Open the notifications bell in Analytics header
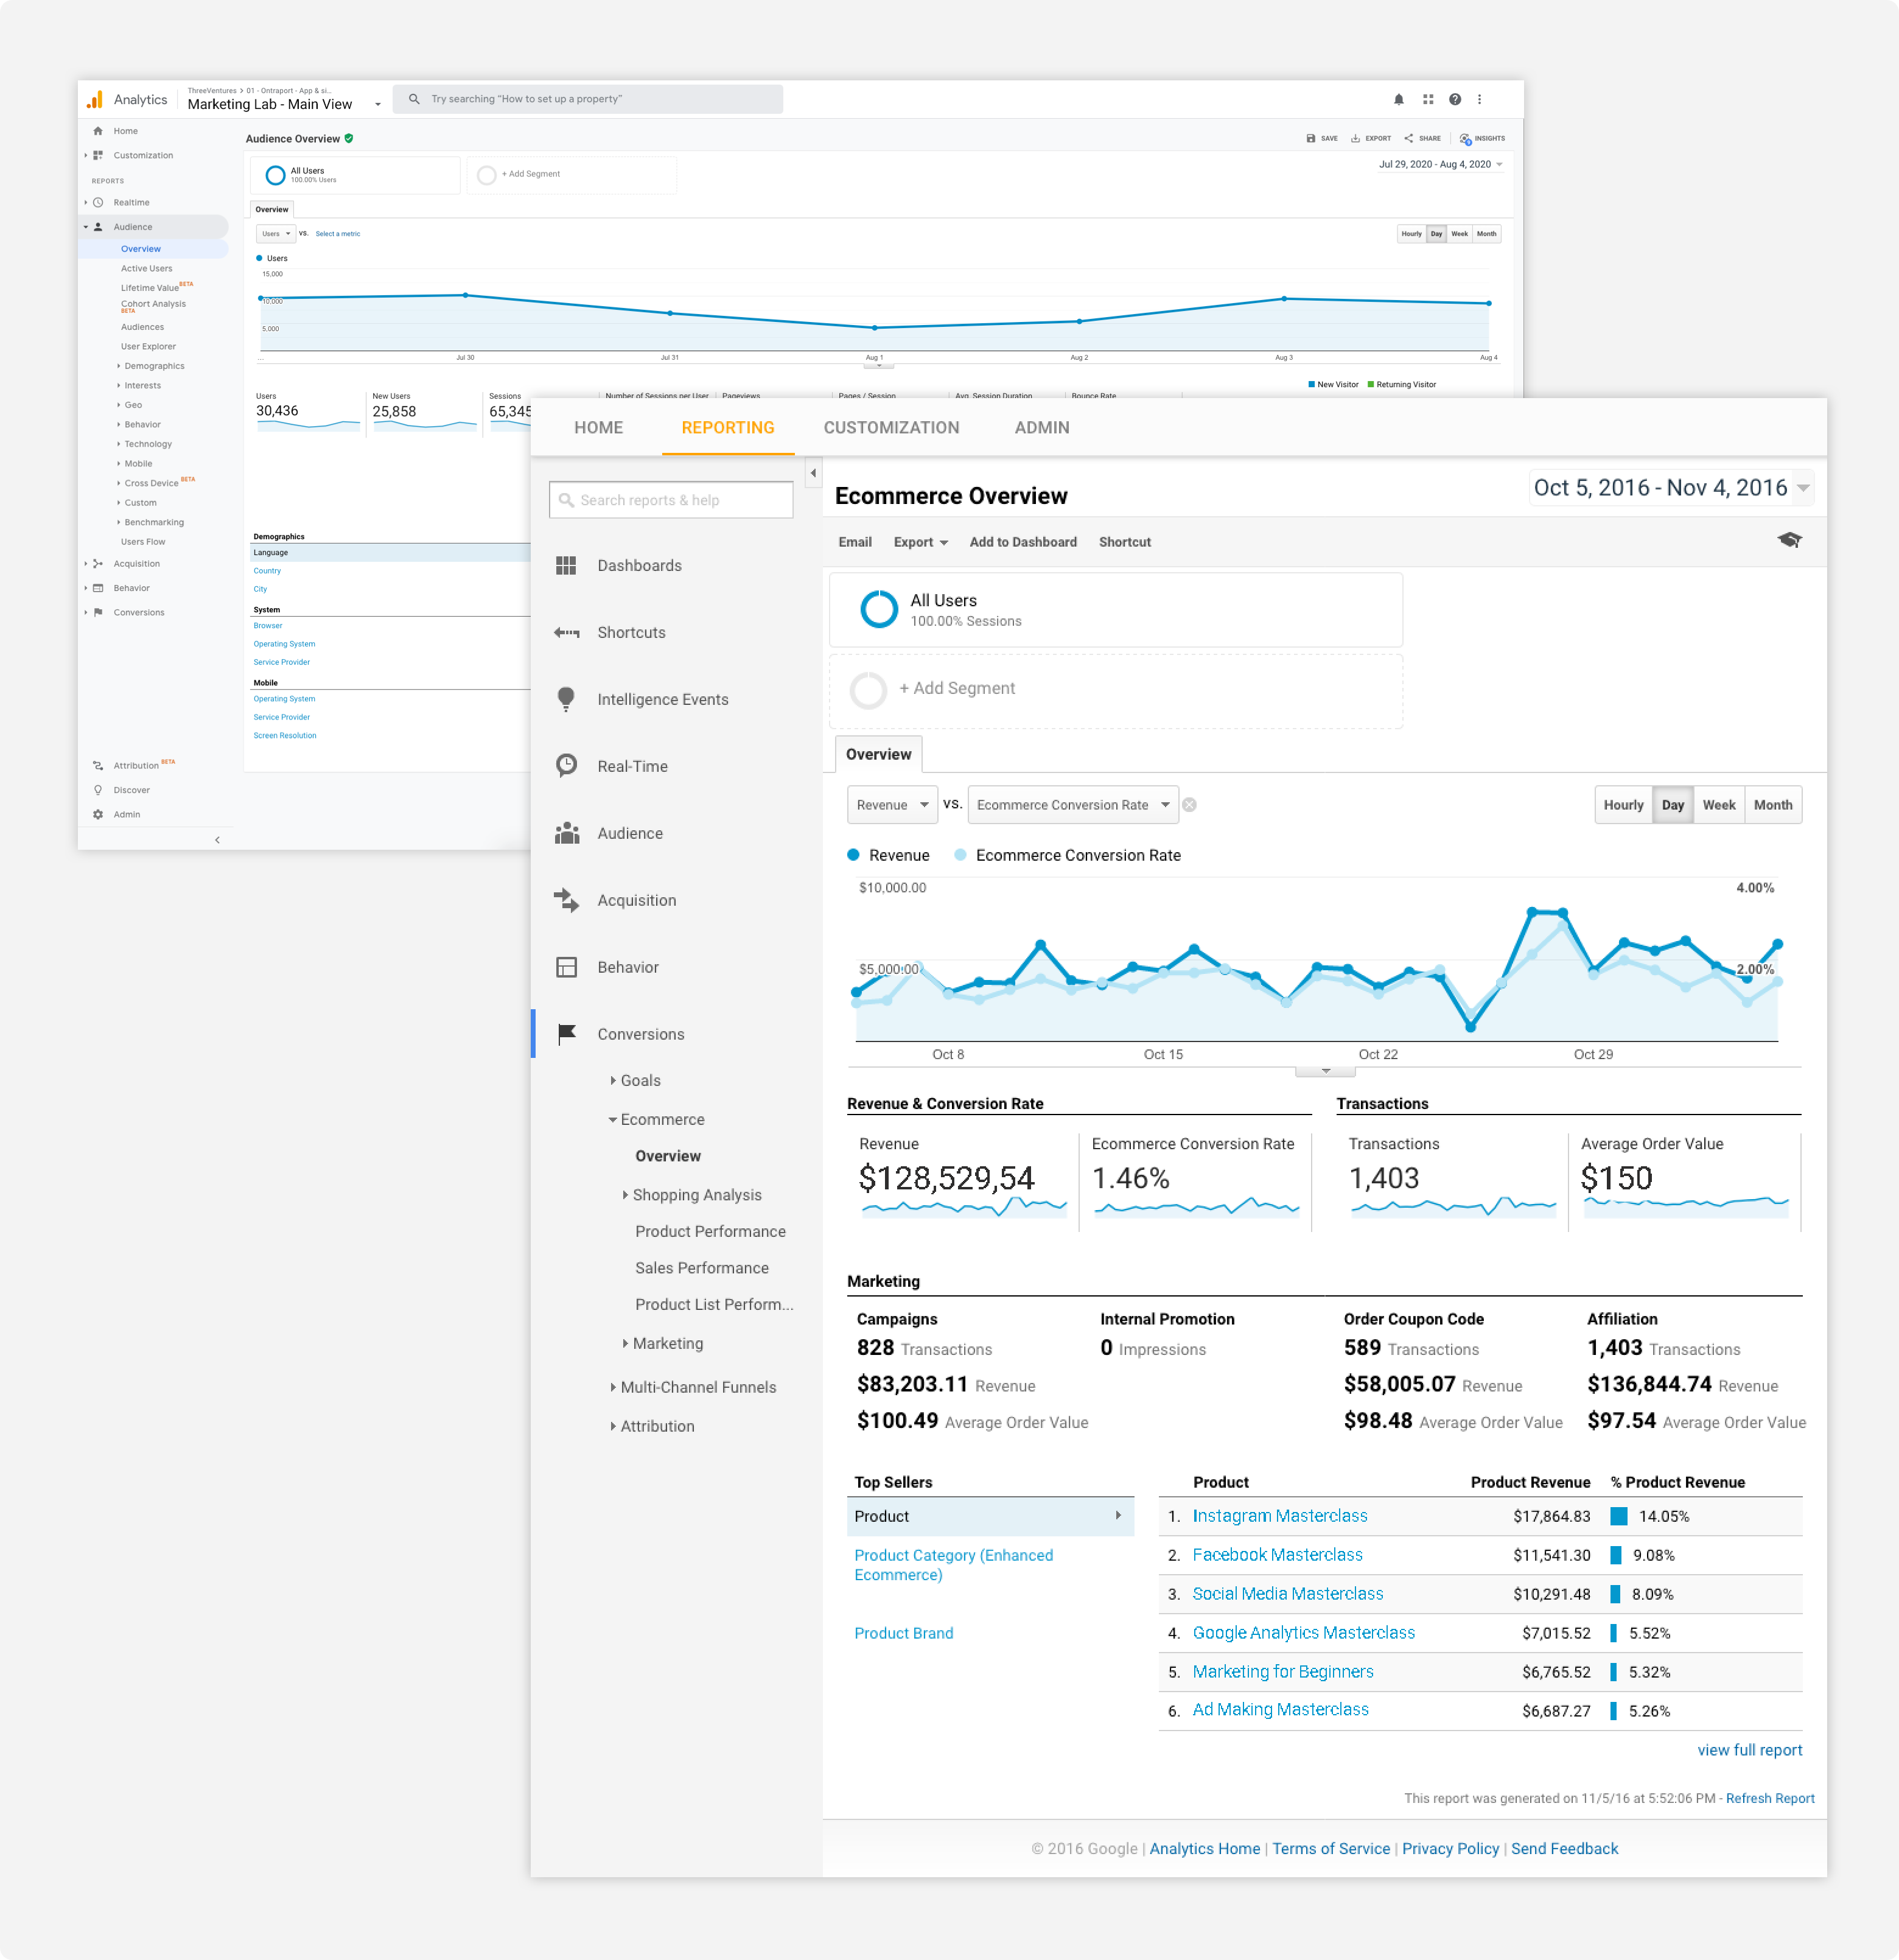 pyautogui.click(x=1399, y=99)
